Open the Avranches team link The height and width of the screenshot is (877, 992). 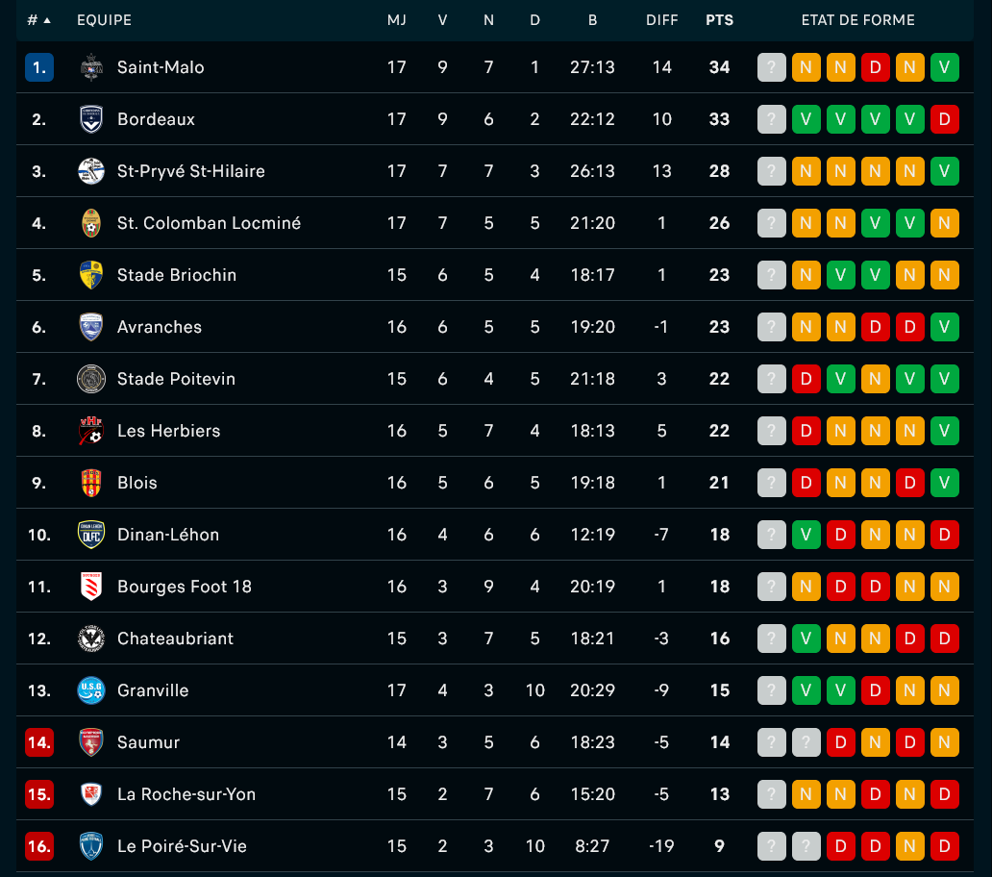click(160, 327)
